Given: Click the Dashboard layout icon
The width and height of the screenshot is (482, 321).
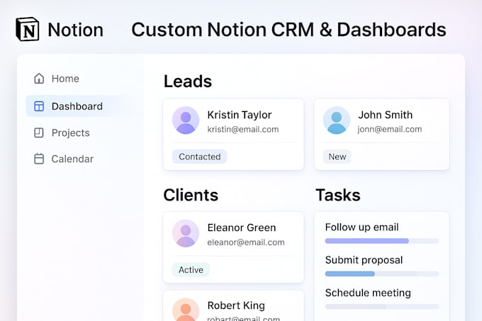Looking at the screenshot, I should point(39,106).
